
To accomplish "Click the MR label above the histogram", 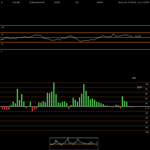I will coord(134,78).
